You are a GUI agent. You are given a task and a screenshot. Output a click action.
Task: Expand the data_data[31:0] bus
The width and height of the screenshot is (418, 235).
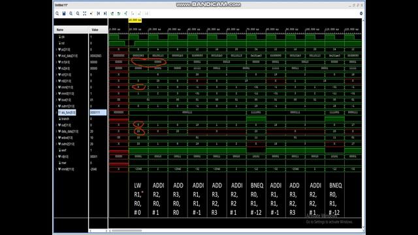[x=57, y=131]
